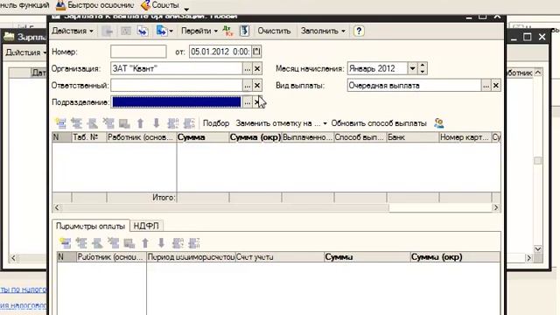Move the row down in the workers table
This screenshot has height=315, width=560.
(x=156, y=123)
